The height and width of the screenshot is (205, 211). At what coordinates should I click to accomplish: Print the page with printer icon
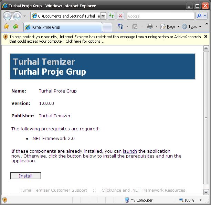tap(150, 26)
